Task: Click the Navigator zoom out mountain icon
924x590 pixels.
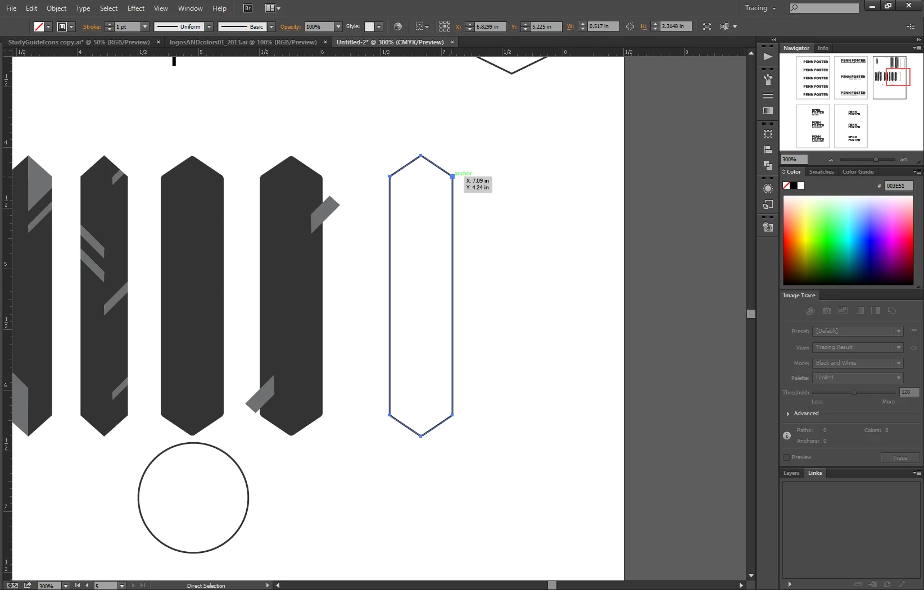Action: pos(831,160)
